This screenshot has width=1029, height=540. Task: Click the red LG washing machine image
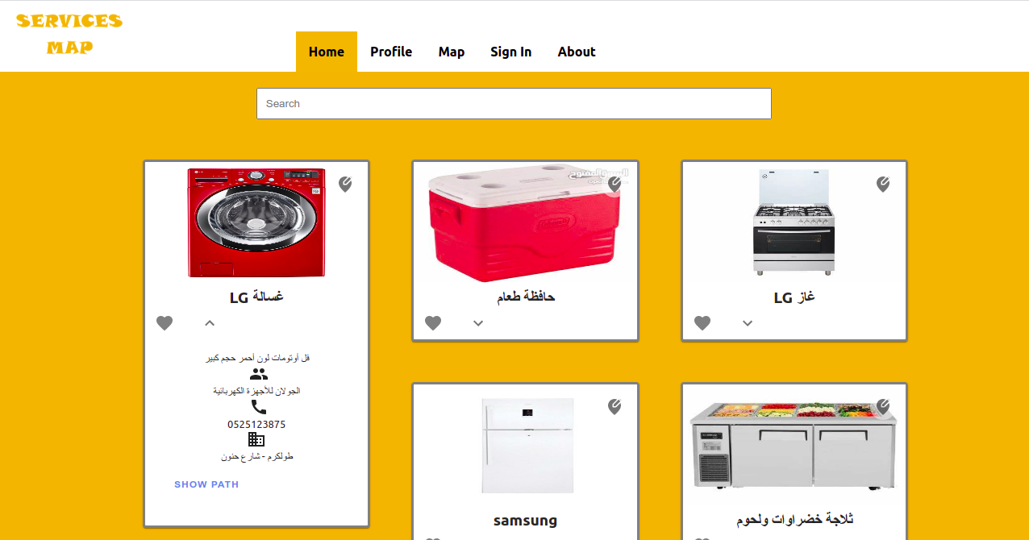click(256, 222)
